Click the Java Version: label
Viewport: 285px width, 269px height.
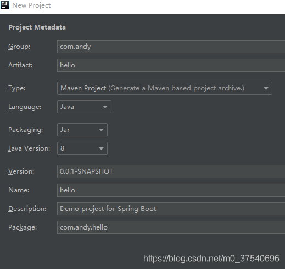point(29,148)
